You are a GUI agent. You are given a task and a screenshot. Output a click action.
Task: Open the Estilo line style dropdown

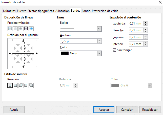point(81,29)
